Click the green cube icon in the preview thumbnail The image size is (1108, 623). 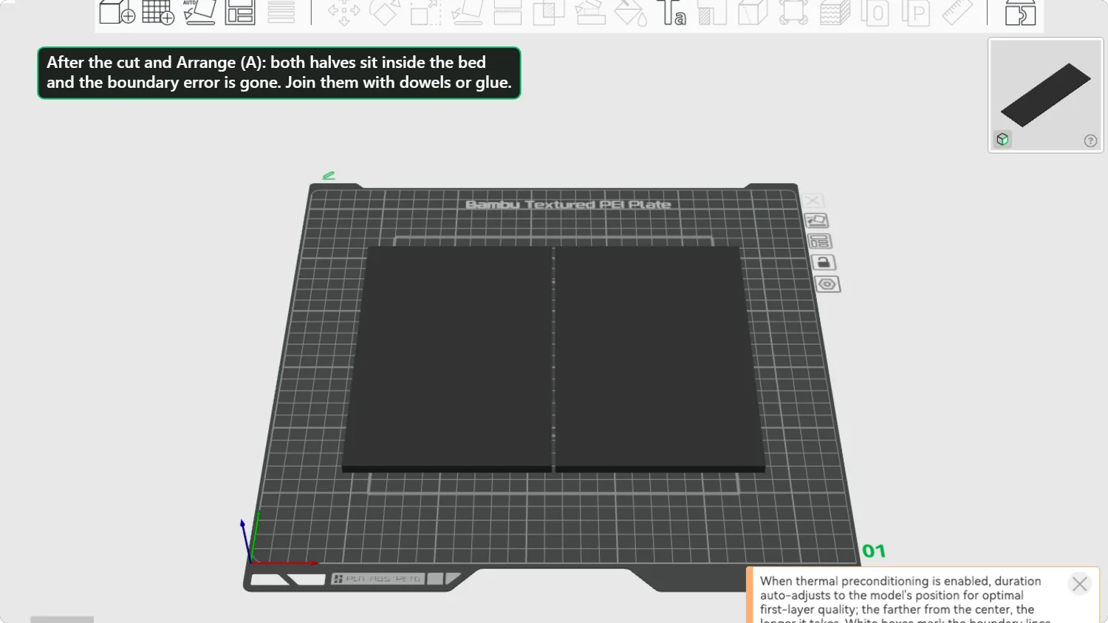pyautogui.click(x=1002, y=140)
